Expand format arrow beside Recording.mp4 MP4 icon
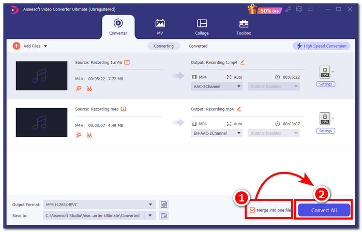This screenshot has width=362, height=232. 333,118
